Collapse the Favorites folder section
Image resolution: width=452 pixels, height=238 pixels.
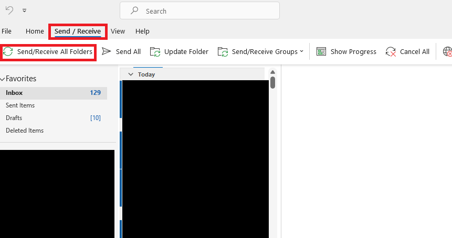click(3, 79)
